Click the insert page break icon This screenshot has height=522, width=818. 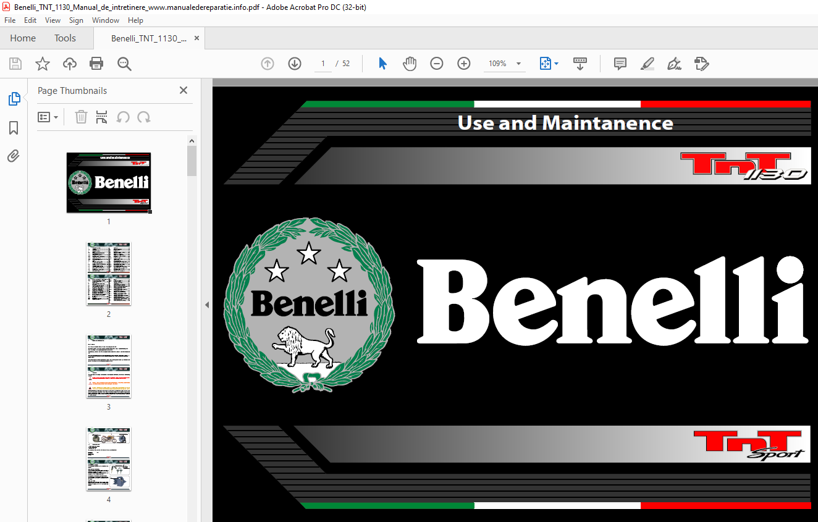[102, 117]
